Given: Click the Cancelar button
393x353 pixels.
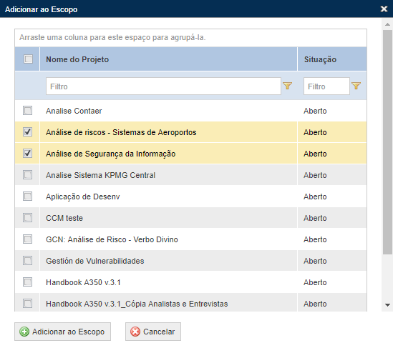Looking at the screenshot, I should (153, 332).
